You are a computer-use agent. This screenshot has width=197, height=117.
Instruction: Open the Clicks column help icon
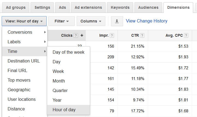tap(76, 35)
